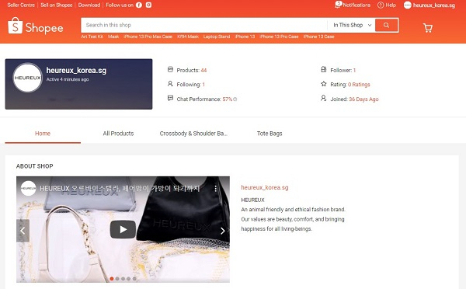Open the Sell on Shopee link
The height and width of the screenshot is (289, 466).
click(57, 5)
